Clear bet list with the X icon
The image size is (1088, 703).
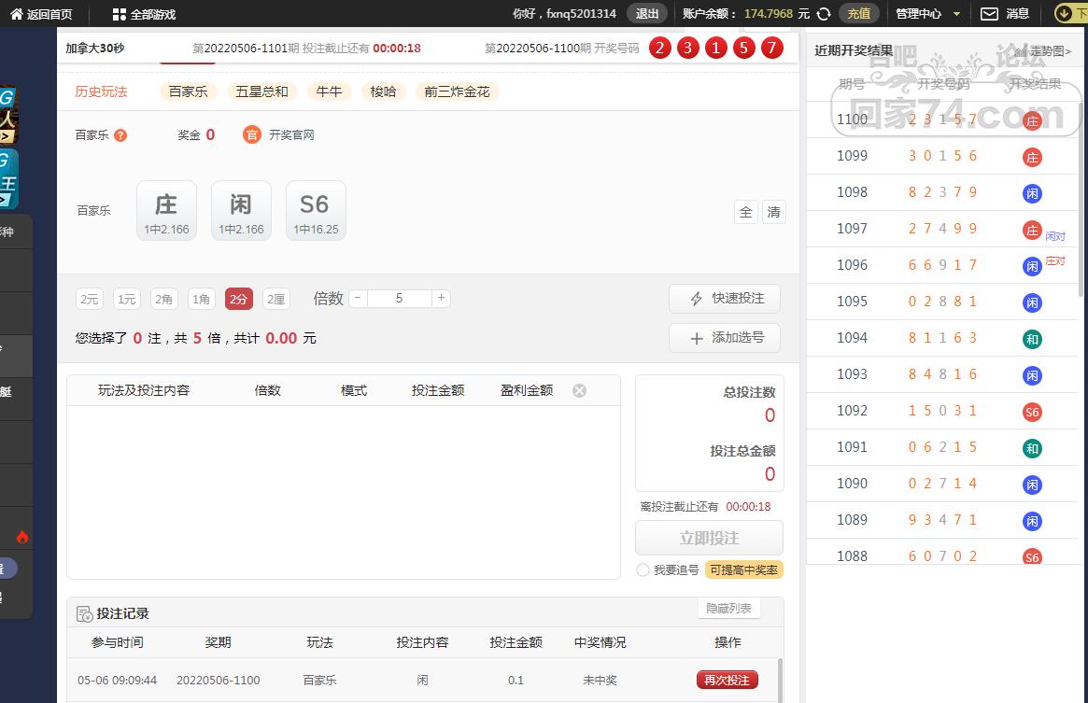pos(579,390)
